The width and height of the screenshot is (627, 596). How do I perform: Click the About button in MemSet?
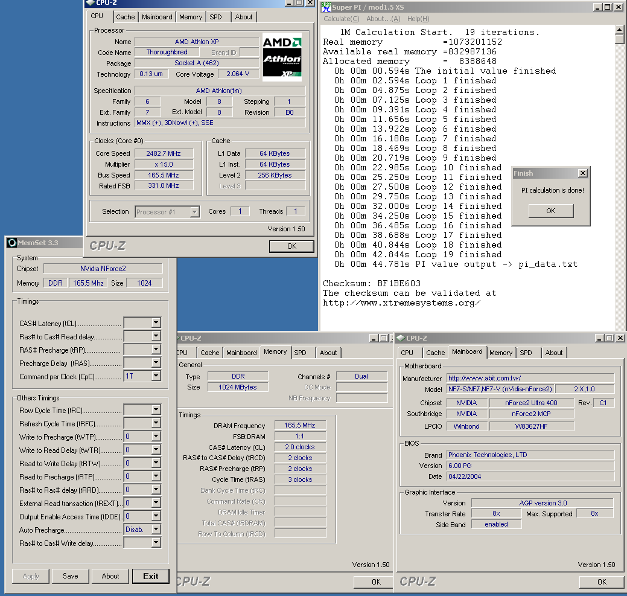pyautogui.click(x=110, y=576)
